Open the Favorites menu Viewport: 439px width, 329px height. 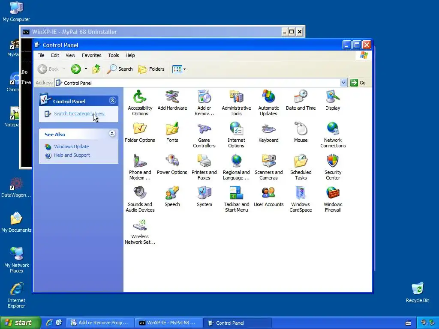(92, 55)
